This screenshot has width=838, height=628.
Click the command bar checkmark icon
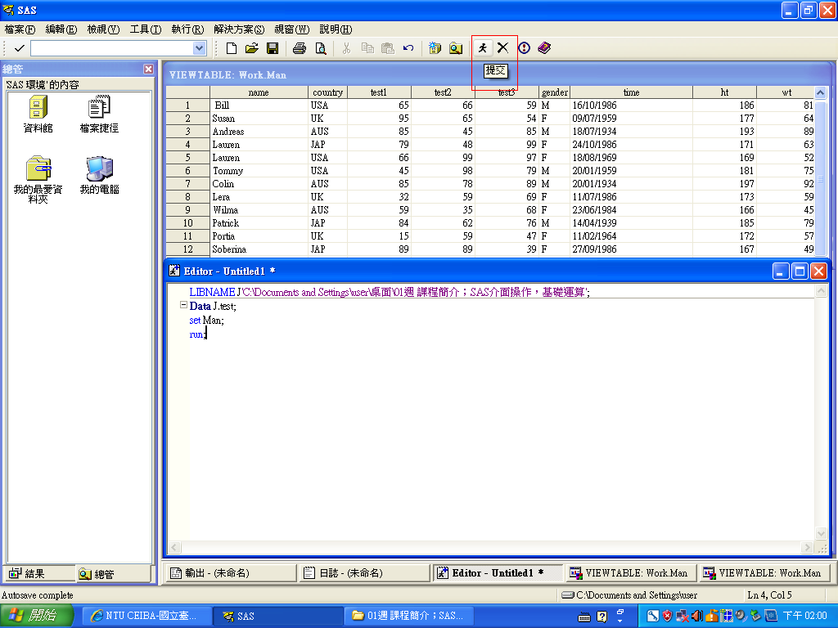click(x=20, y=48)
